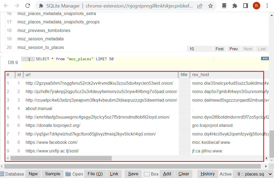Toggle the browser side panel
This screenshot has height=178, width=274.
click(x=245, y=6)
